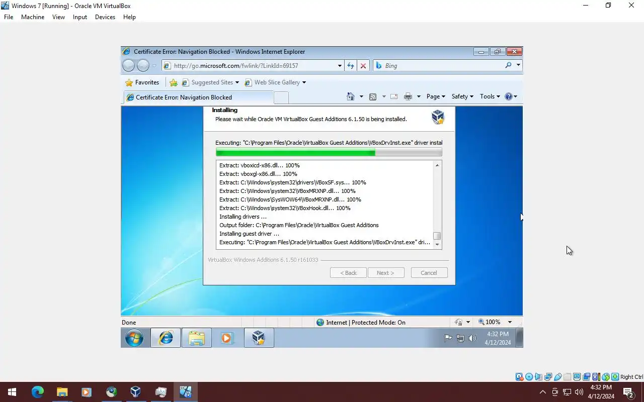The height and width of the screenshot is (402, 644).
Task: Click the guest volume speaker icon
Action: point(472,338)
